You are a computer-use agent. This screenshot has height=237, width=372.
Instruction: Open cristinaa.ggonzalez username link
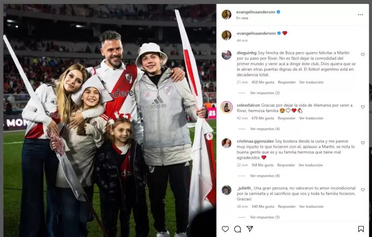coord(255,141)
